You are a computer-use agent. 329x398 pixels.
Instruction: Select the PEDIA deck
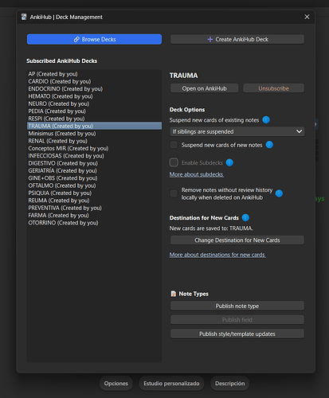tap(94, 111)
